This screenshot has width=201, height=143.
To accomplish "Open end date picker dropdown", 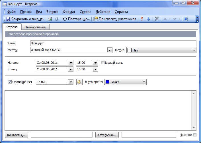I will click(x=71, y=69).
